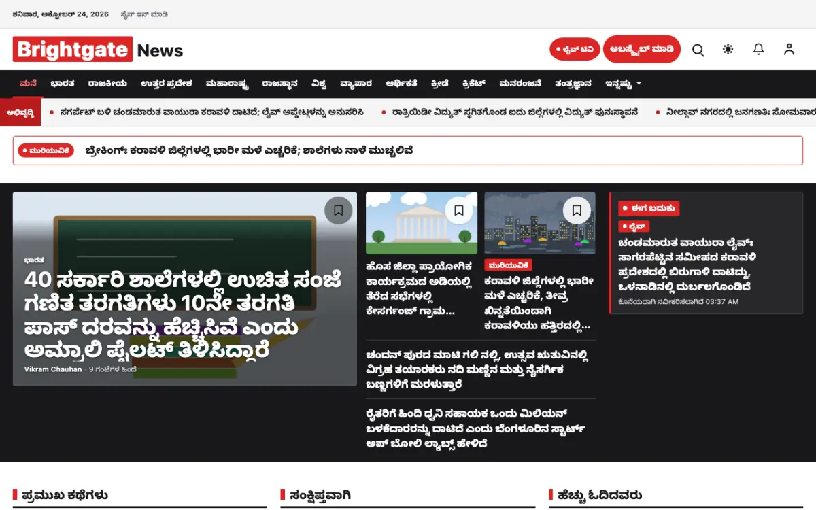816x510 pixels.
Task: Open the courthouse building story thumbnail
Action: [x=422, y=223]
